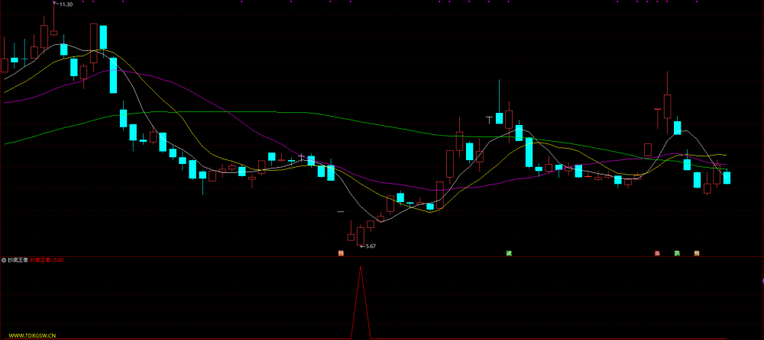Click the 5.67 low price label

371,246
